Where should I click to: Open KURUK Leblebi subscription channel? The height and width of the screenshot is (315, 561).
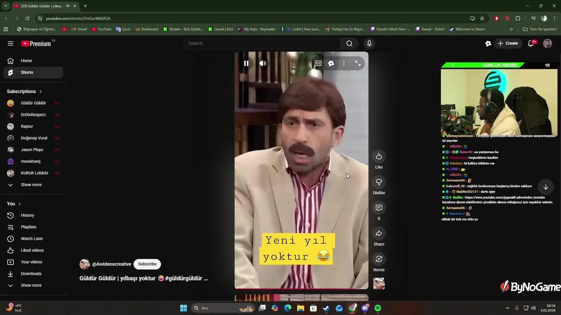(33, 173)
